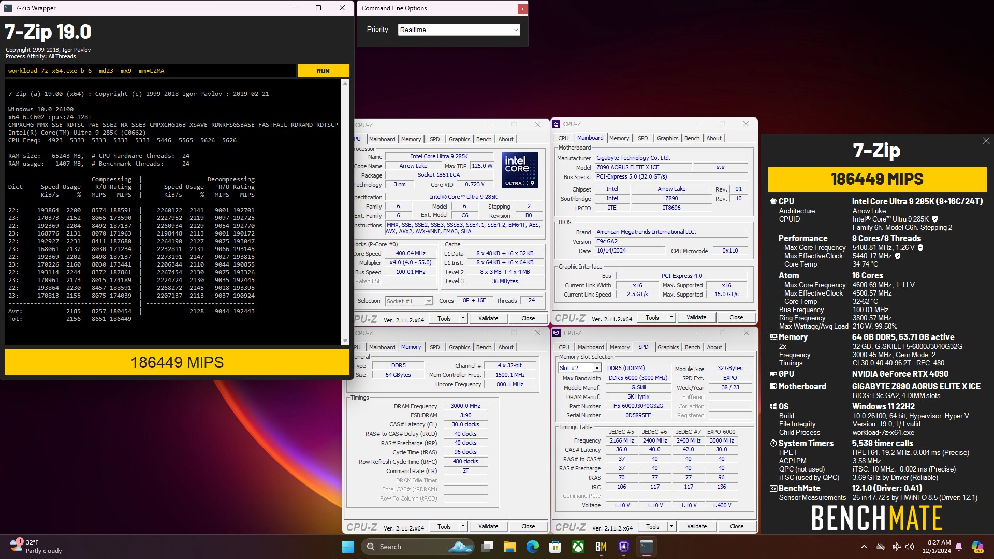
Task: Open the Windows Start menu
Action: coord(348,547)
